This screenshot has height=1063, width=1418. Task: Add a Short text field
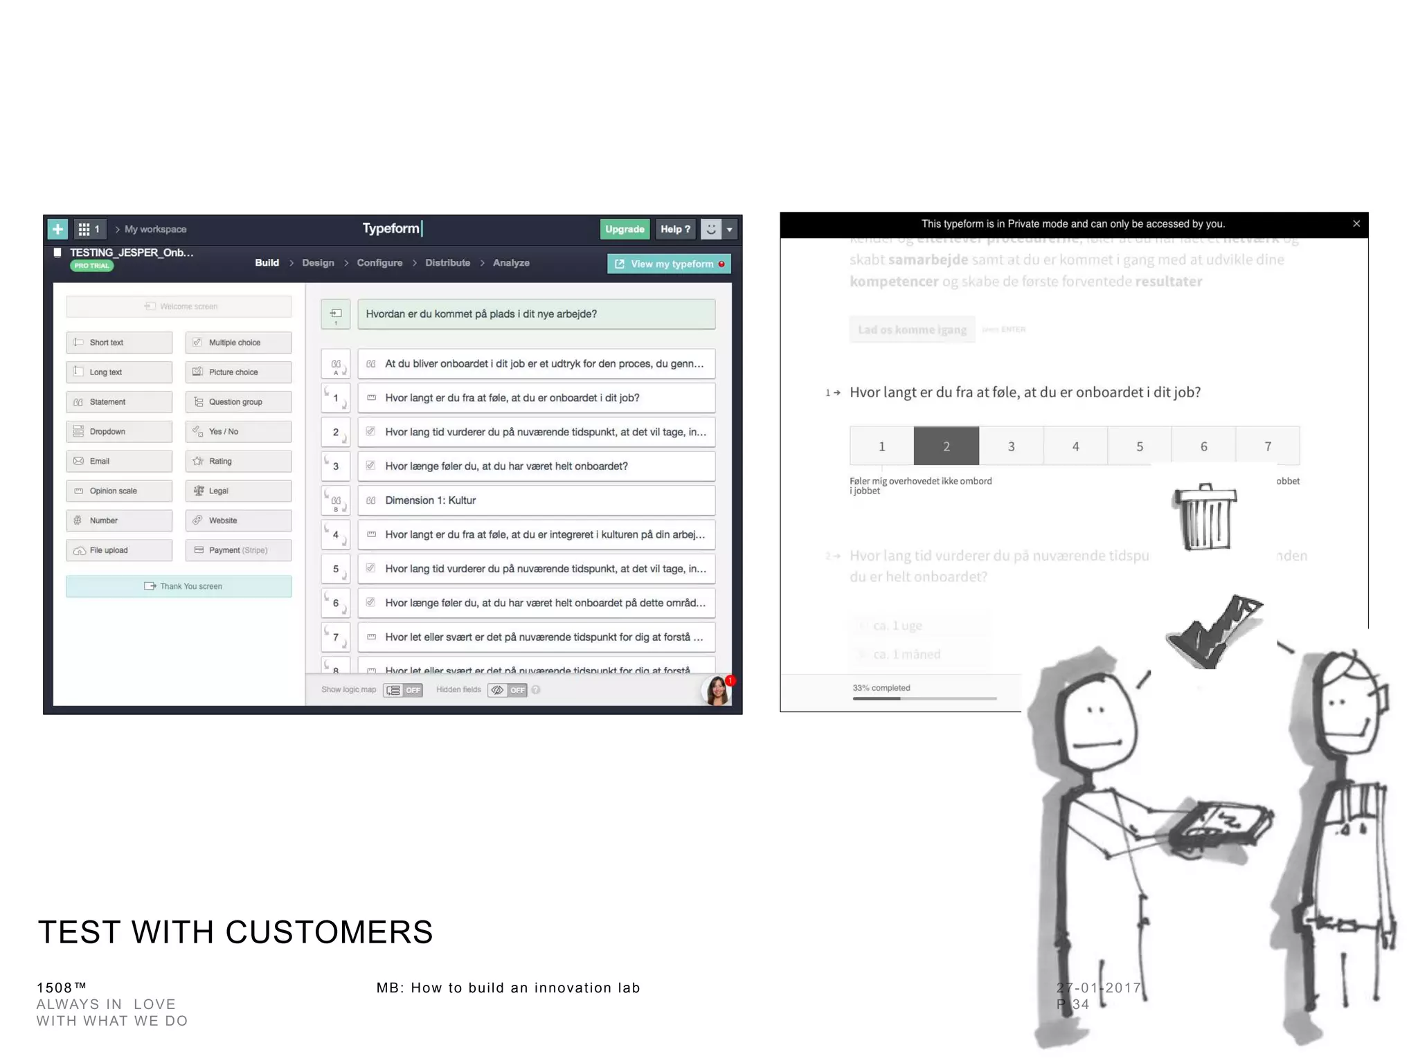[119, 343]
